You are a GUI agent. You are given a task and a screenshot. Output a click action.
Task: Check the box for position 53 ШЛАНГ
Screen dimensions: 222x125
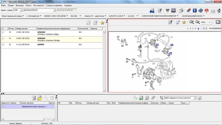3,45
